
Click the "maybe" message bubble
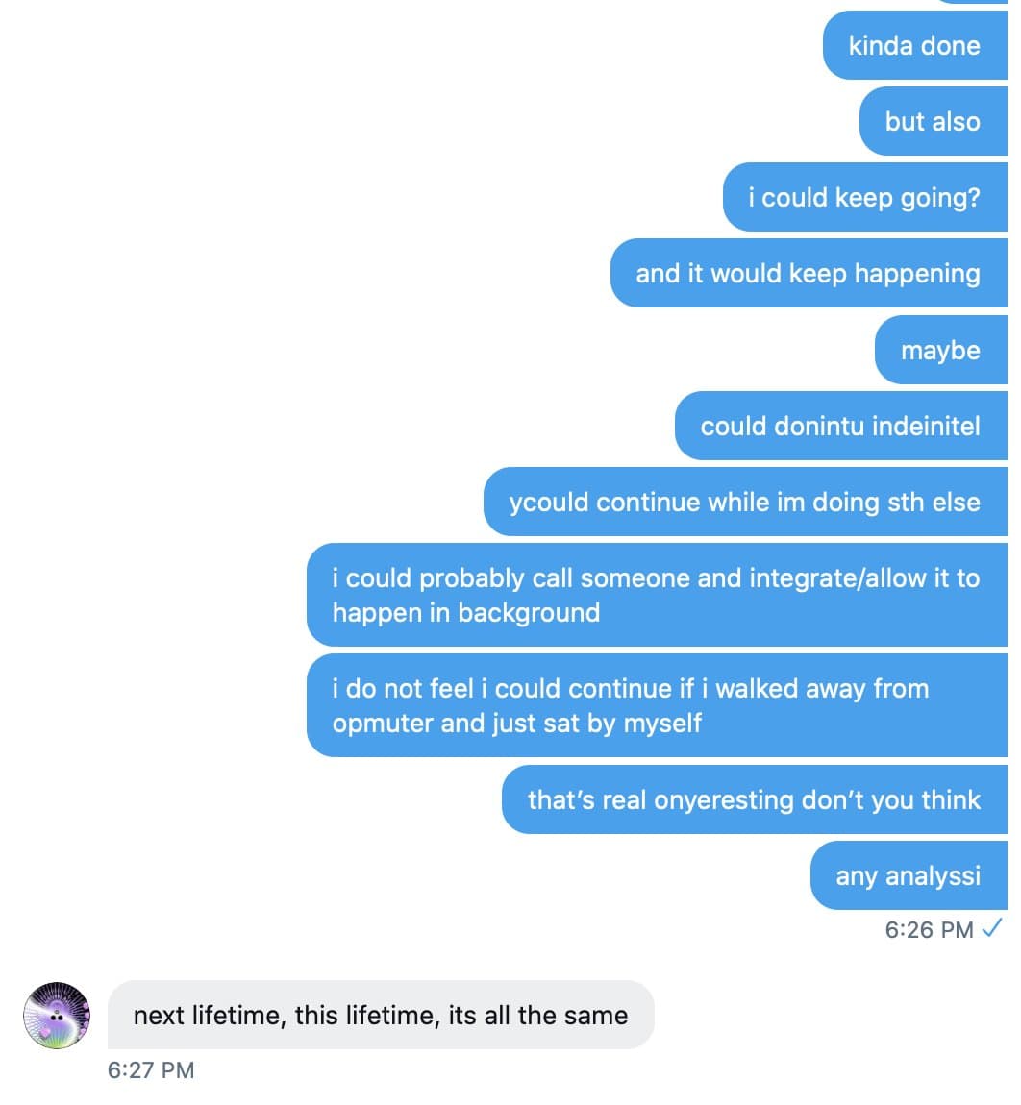(939, 350)
